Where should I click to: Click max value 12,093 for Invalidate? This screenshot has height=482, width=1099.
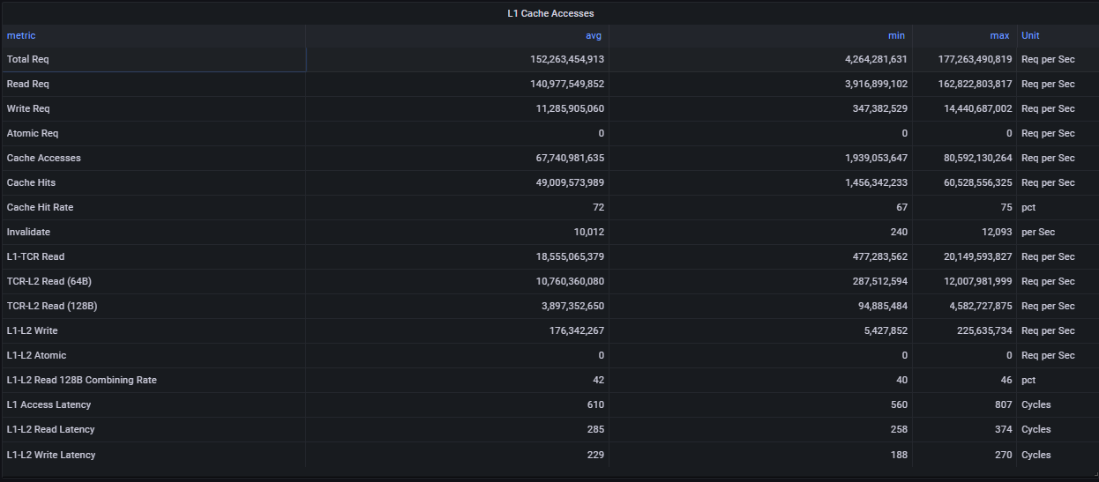click(995, 232)
